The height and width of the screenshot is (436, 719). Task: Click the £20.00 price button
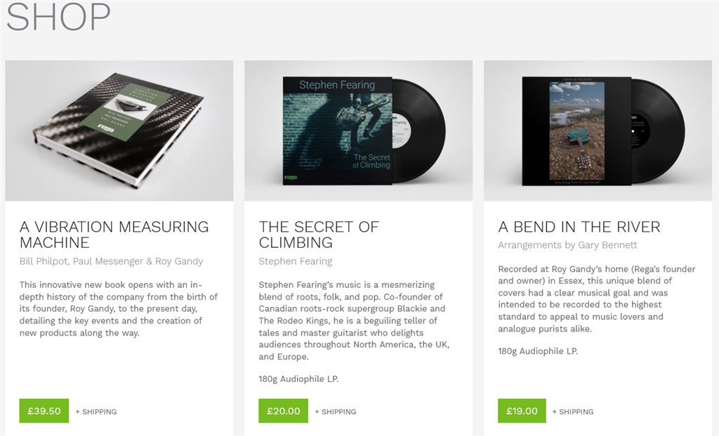284,411
